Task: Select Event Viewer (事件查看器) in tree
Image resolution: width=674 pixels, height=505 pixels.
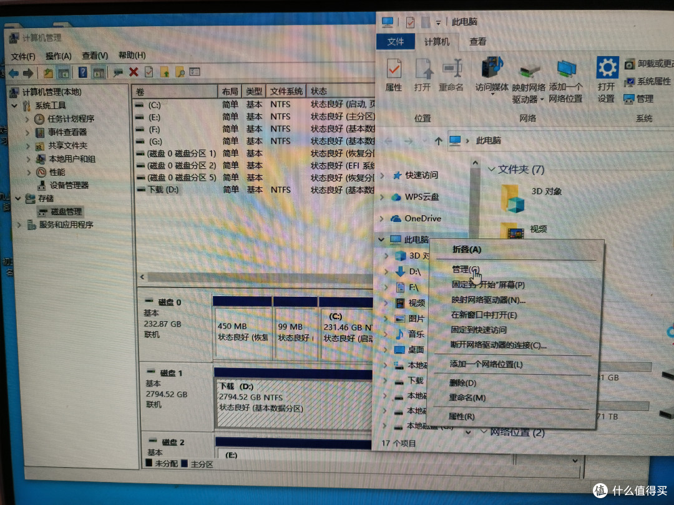Action: point(67,132)
